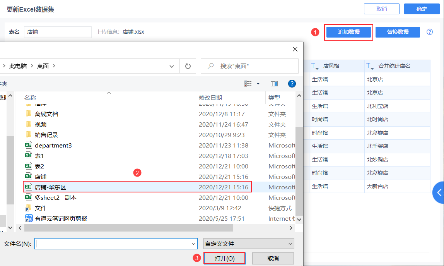The width and height of the screenshot is (444, 266).
Task: Click the file list vertical scrollbar thumb
Action: pos(299,171)
